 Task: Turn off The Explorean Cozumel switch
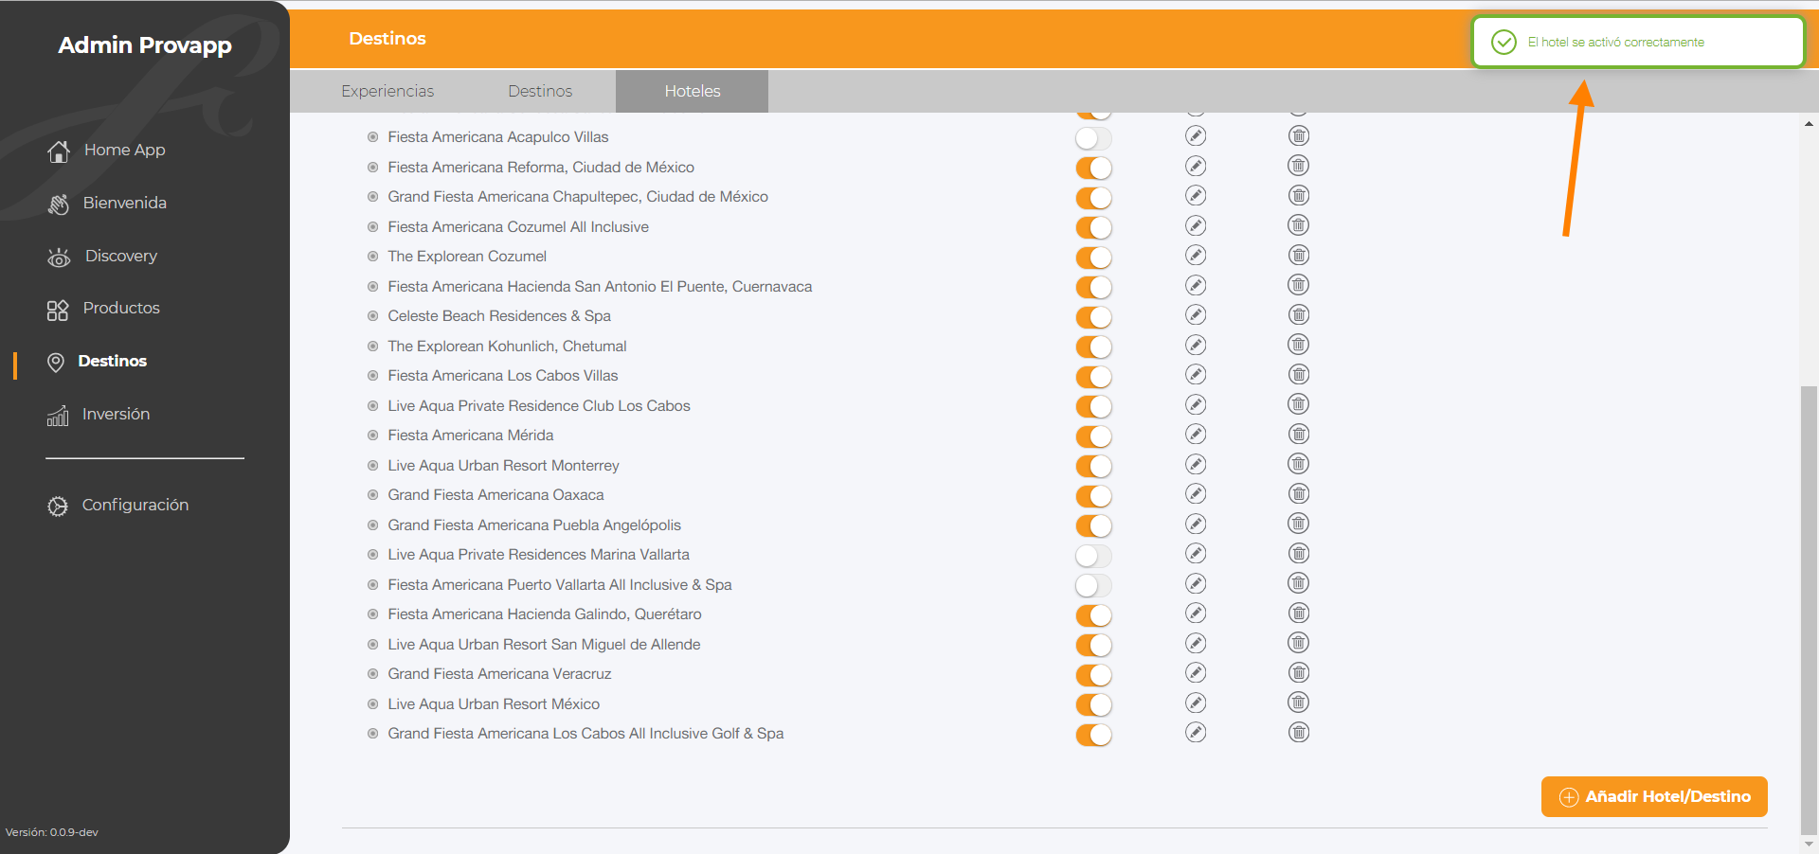coord(1093,258)
